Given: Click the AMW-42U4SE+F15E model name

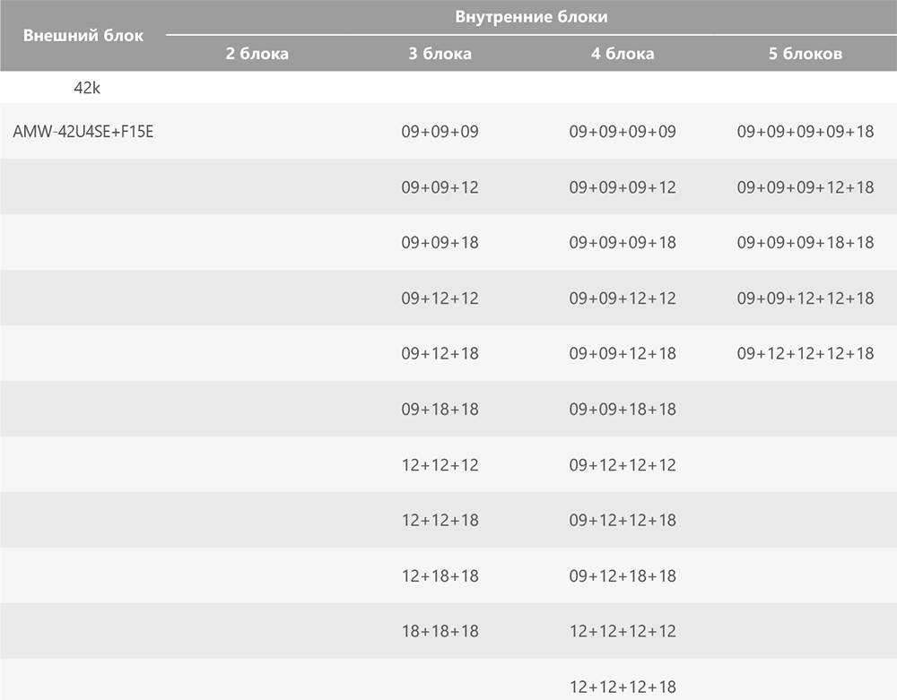Looking at the screenshot, I should (83, 132).
